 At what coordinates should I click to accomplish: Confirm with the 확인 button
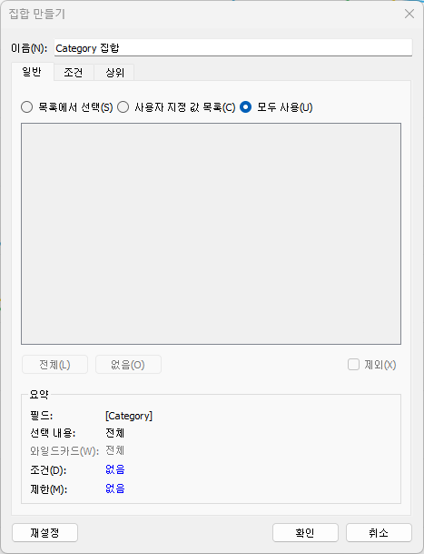pos(305,532)
